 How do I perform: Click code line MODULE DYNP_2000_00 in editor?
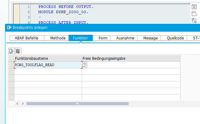coord(63,12)
